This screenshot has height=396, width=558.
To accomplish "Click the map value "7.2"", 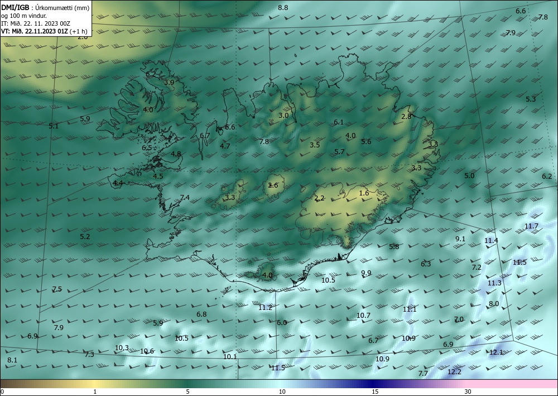I will click(477, 267).
